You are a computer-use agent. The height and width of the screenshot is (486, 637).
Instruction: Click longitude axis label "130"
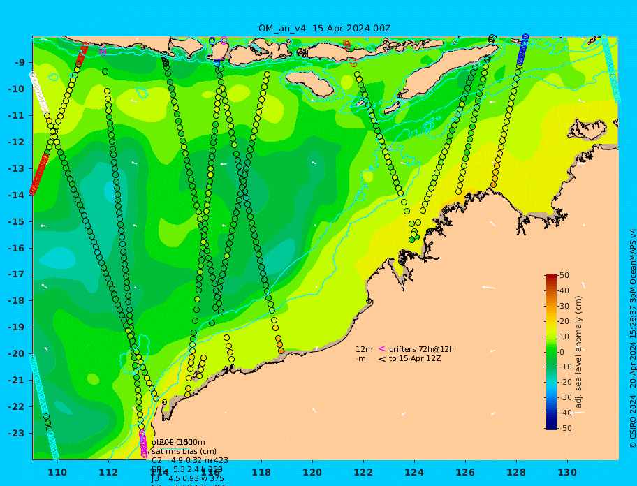tap(567, 472)
